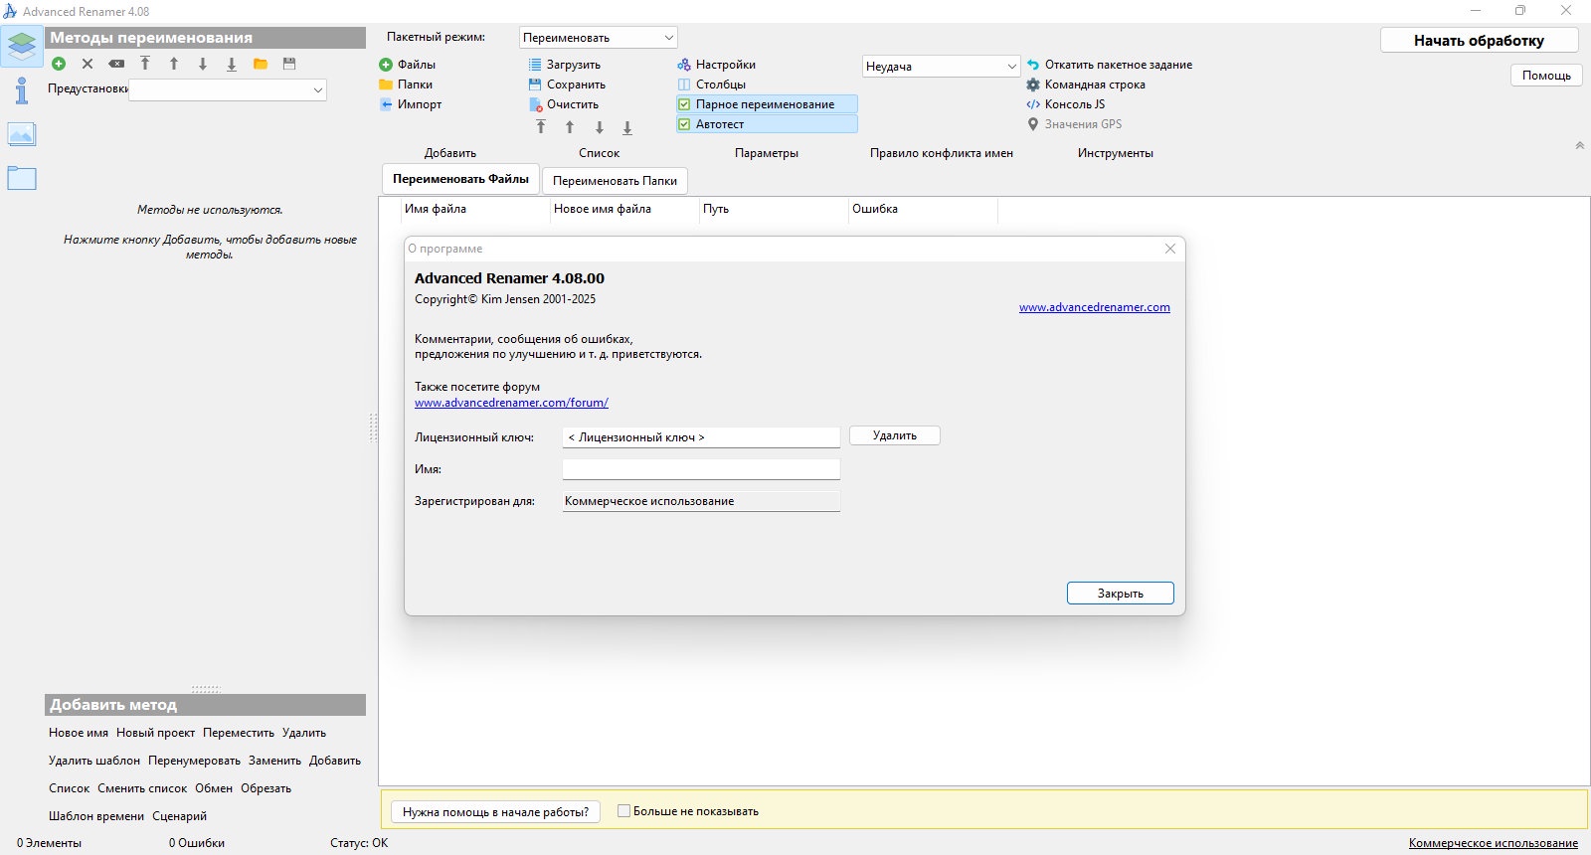Move list item to top arrow
This screenshot has width=1591, height=855.
(541, 127)
